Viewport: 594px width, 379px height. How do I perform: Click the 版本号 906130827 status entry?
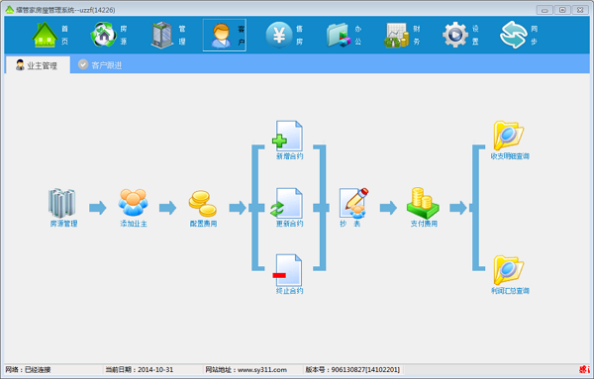click(x=352, y=370)
